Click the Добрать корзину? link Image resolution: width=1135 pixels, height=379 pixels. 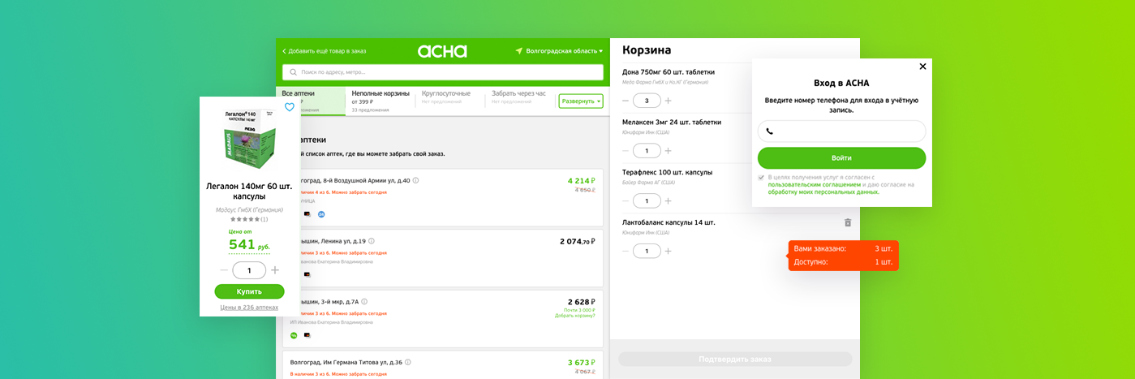pos(575,316)
